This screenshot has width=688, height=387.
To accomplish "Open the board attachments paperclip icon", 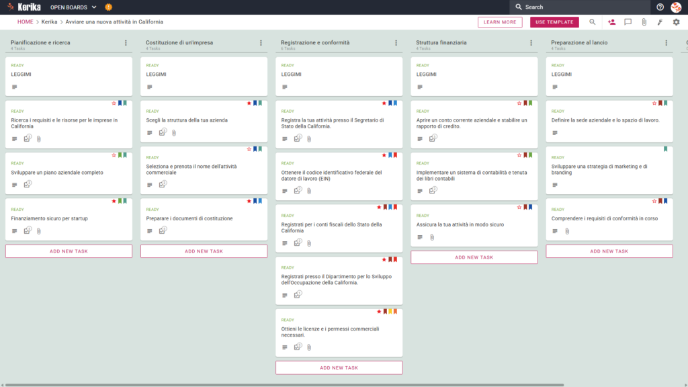I will tap(644, 22).
